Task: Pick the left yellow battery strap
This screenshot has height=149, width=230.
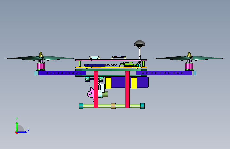Action: coord(109,82)
